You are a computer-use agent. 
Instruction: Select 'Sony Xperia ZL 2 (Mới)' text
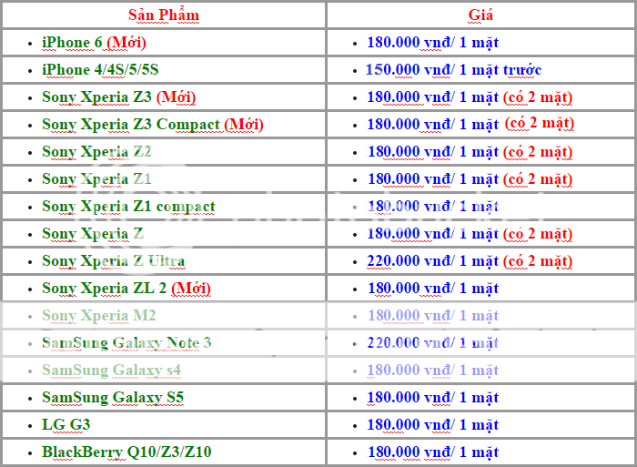click(x=126, y=289)
